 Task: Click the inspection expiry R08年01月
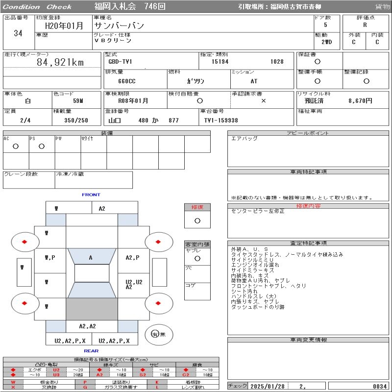[x=133, y=101]
